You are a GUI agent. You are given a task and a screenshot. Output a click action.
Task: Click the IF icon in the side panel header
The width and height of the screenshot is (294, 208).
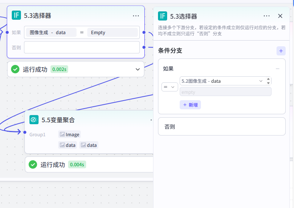click(x=163, y=16)
